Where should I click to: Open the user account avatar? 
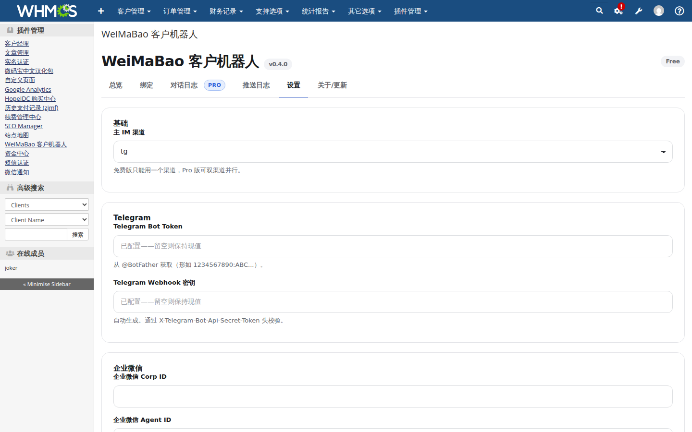coord(659,11)
